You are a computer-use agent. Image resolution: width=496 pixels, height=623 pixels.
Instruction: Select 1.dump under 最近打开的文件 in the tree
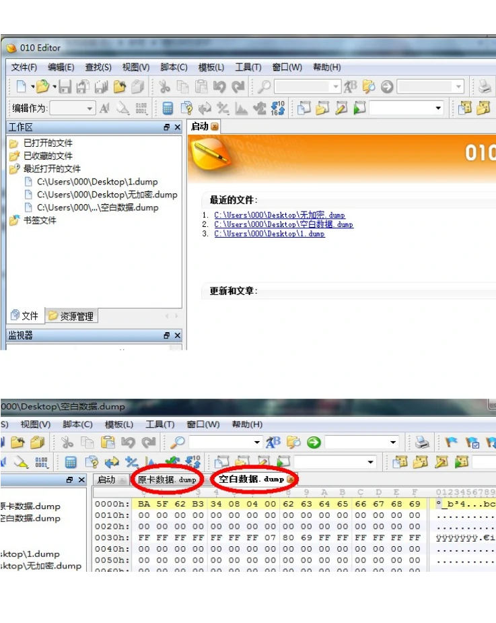pyautogui.click(x=97, y=182)
